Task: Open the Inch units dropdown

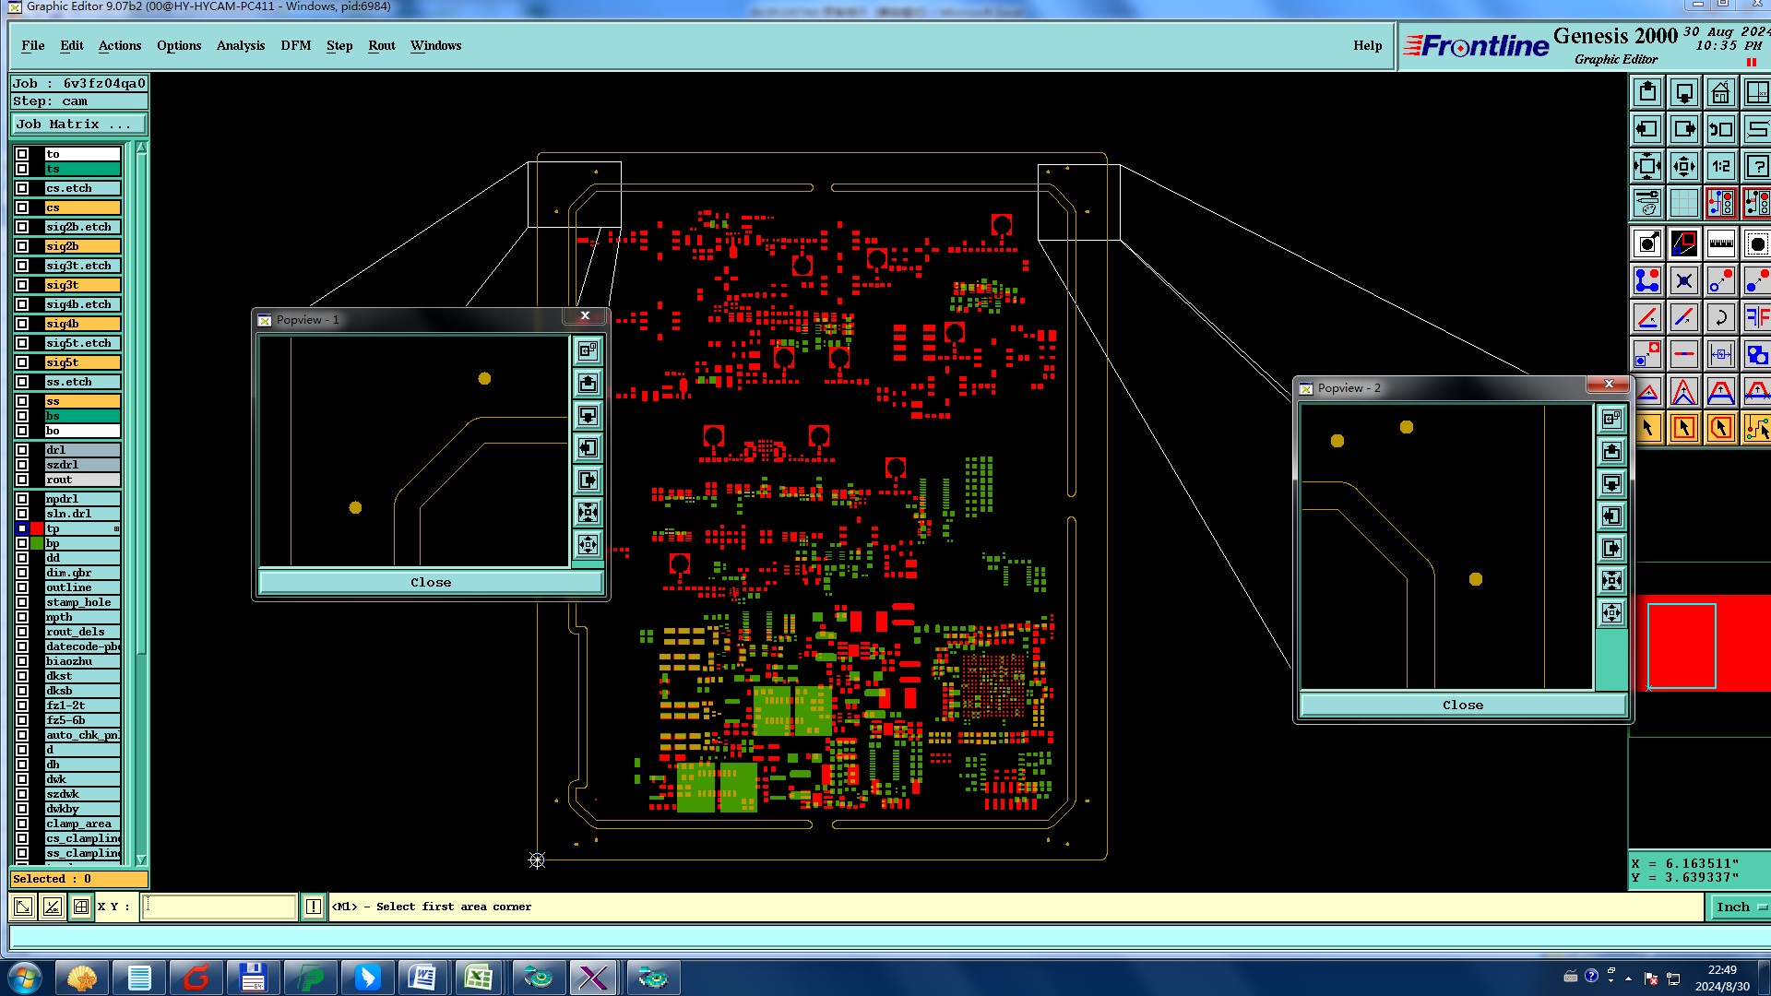Action: click(1740, 907)
